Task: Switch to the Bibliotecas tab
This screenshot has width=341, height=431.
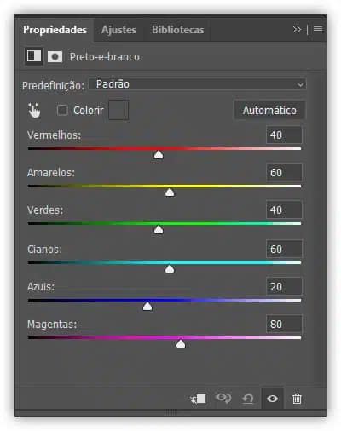Action: [178, 30]
